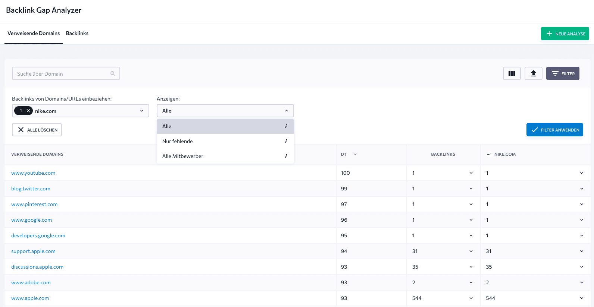Viewport: 594px width, 307px height.
Task: Apply filters with FILTER ANWENDEN
Action: tap(555, 130)
